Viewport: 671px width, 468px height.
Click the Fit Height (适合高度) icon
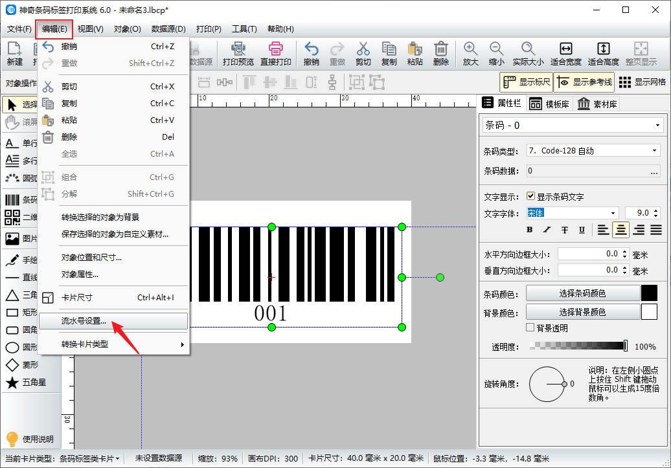click(604, 54)
